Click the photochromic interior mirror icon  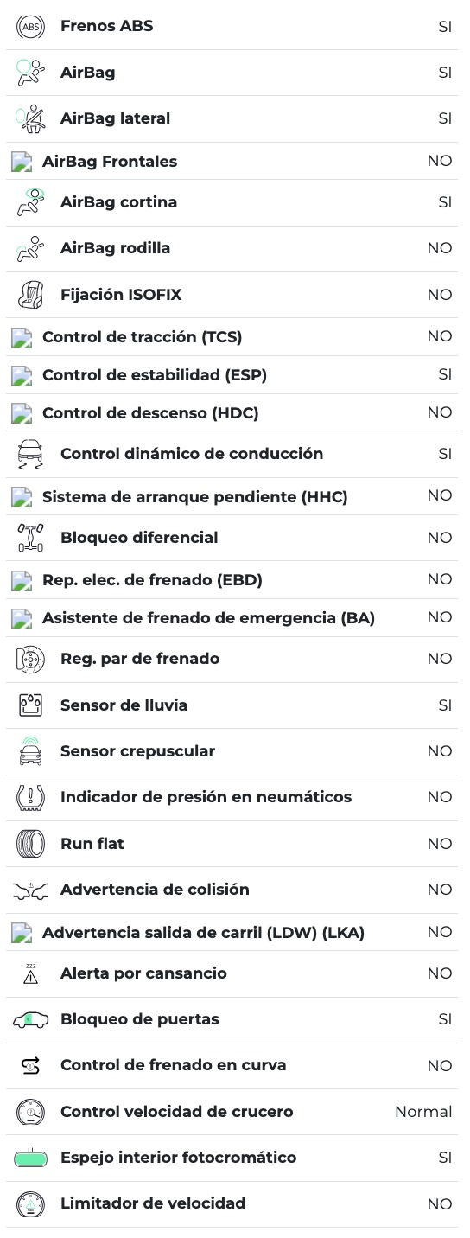[30, 1158]
